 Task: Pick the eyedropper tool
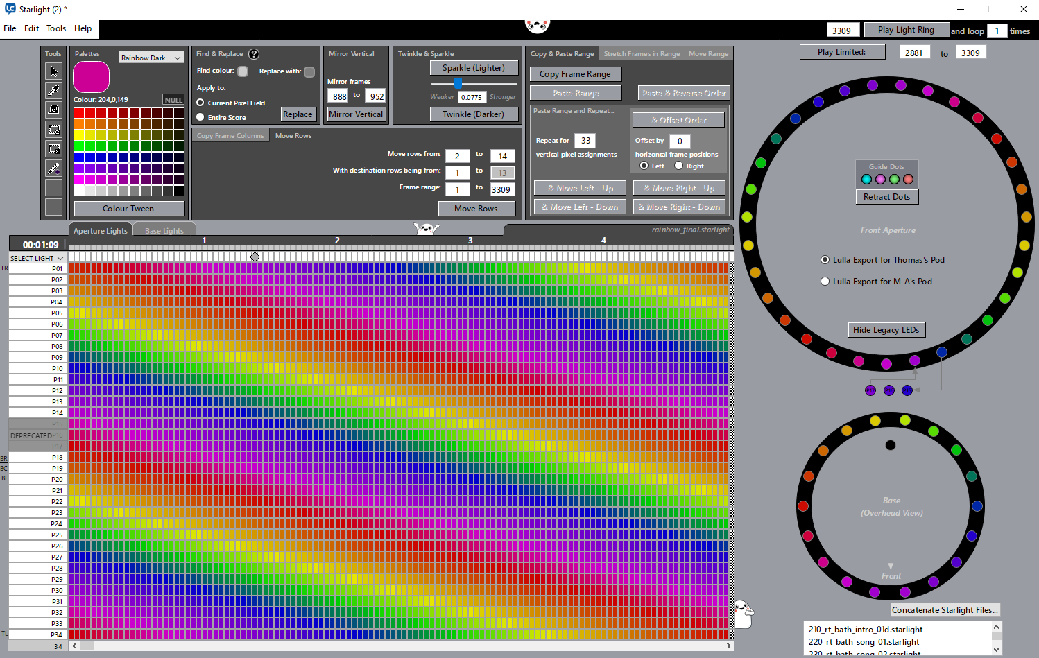point(53,91)
